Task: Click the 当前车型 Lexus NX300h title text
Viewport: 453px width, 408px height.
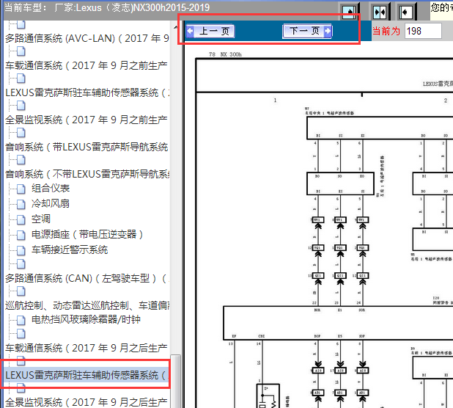Action: 107,7
